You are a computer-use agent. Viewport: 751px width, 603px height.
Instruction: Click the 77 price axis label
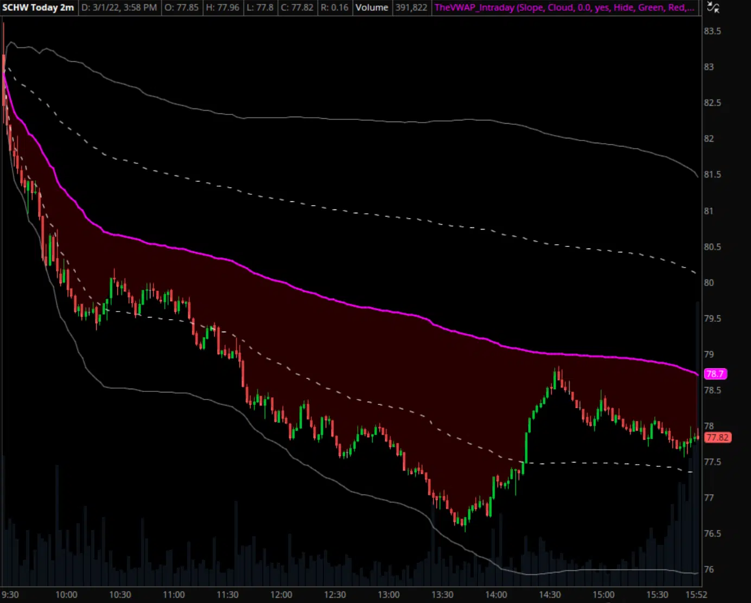coord(709,498)
